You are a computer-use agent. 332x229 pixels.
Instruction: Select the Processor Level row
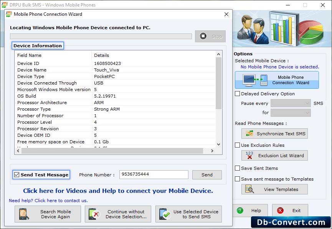(x=115, y=122)
